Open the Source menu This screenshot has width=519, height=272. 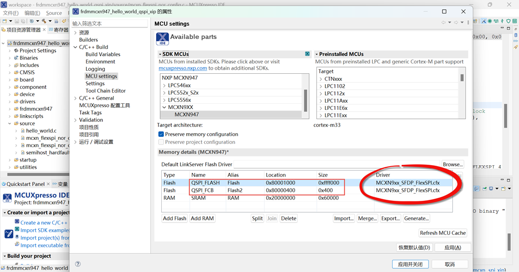coord(54,13)
